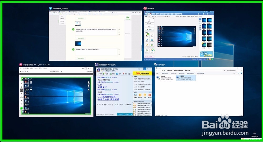Open 群活动 group app icon
263x142 pixels.
[150, 96]
